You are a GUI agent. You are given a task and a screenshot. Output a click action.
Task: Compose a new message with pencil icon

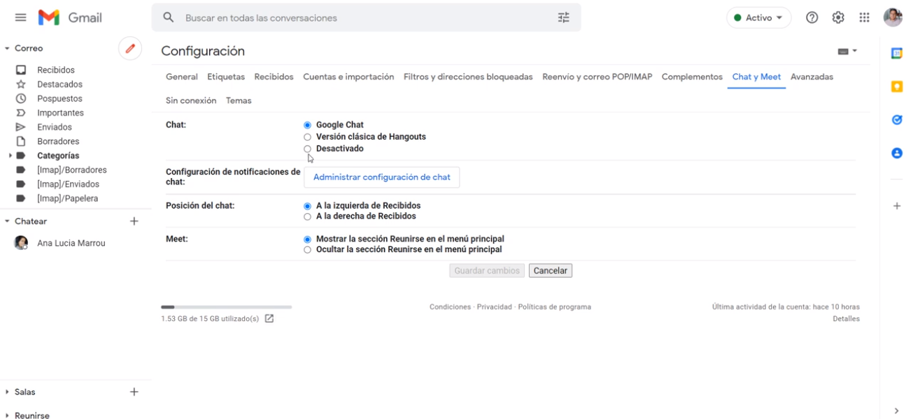pos(129,48)
